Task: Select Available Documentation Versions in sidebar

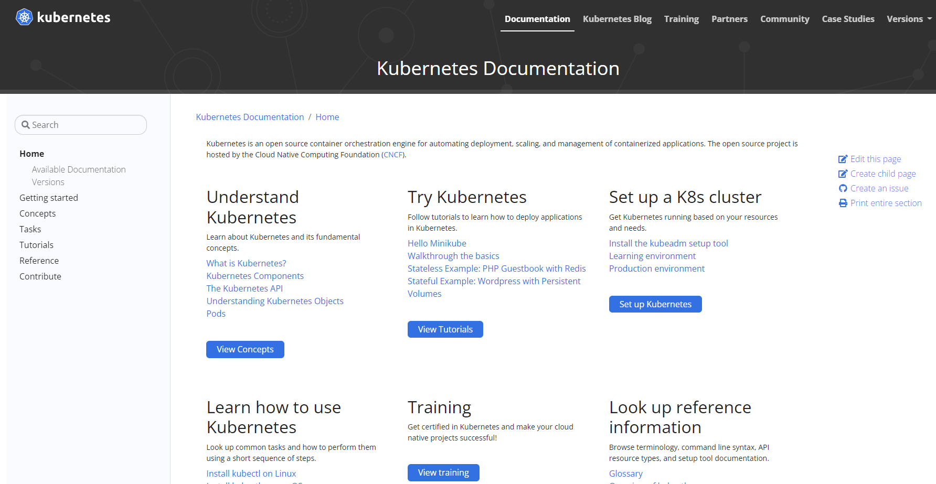Action: 79,176
